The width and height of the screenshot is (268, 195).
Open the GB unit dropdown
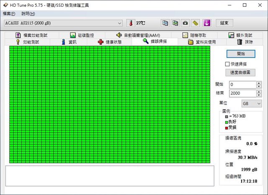(x=251, y=103)
